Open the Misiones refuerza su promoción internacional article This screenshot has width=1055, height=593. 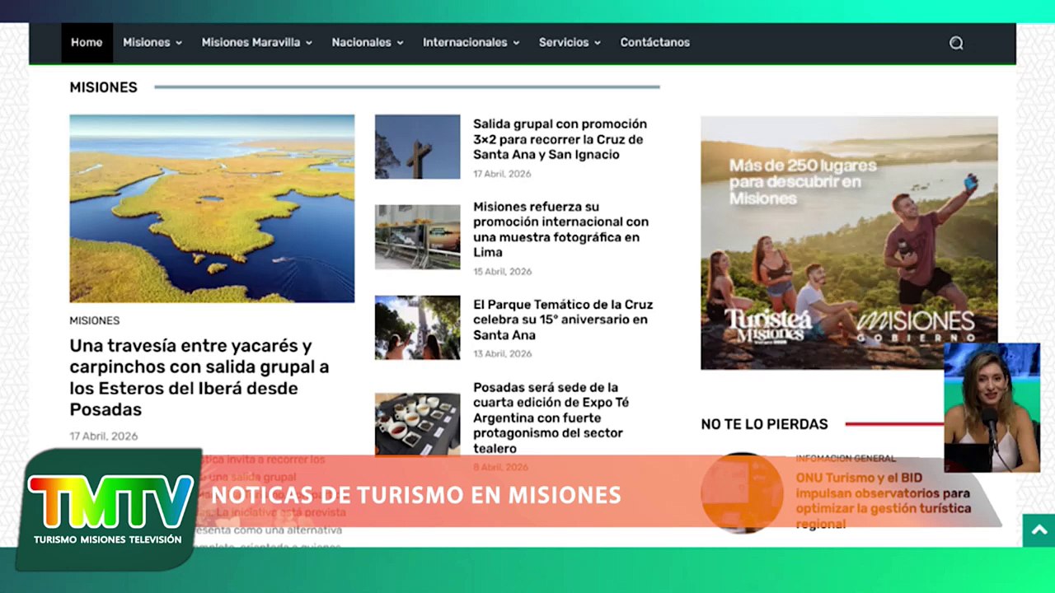coord(561,229)
